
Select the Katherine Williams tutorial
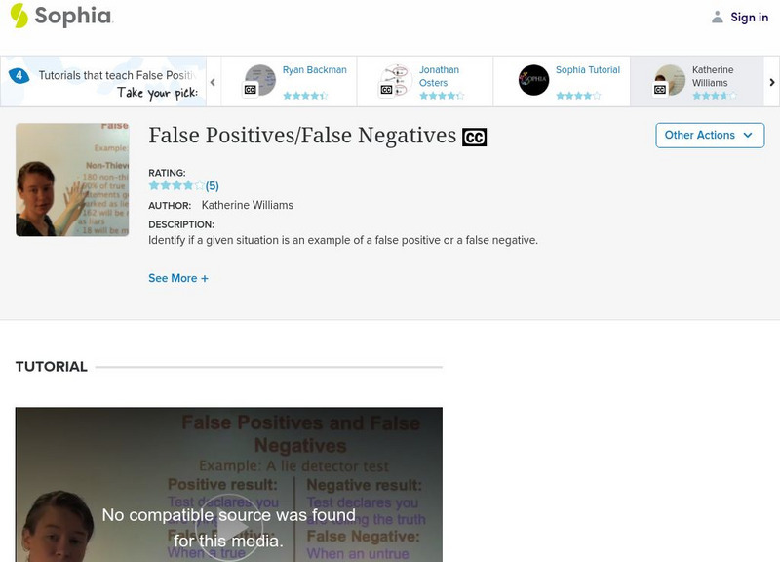coord(712,77)
